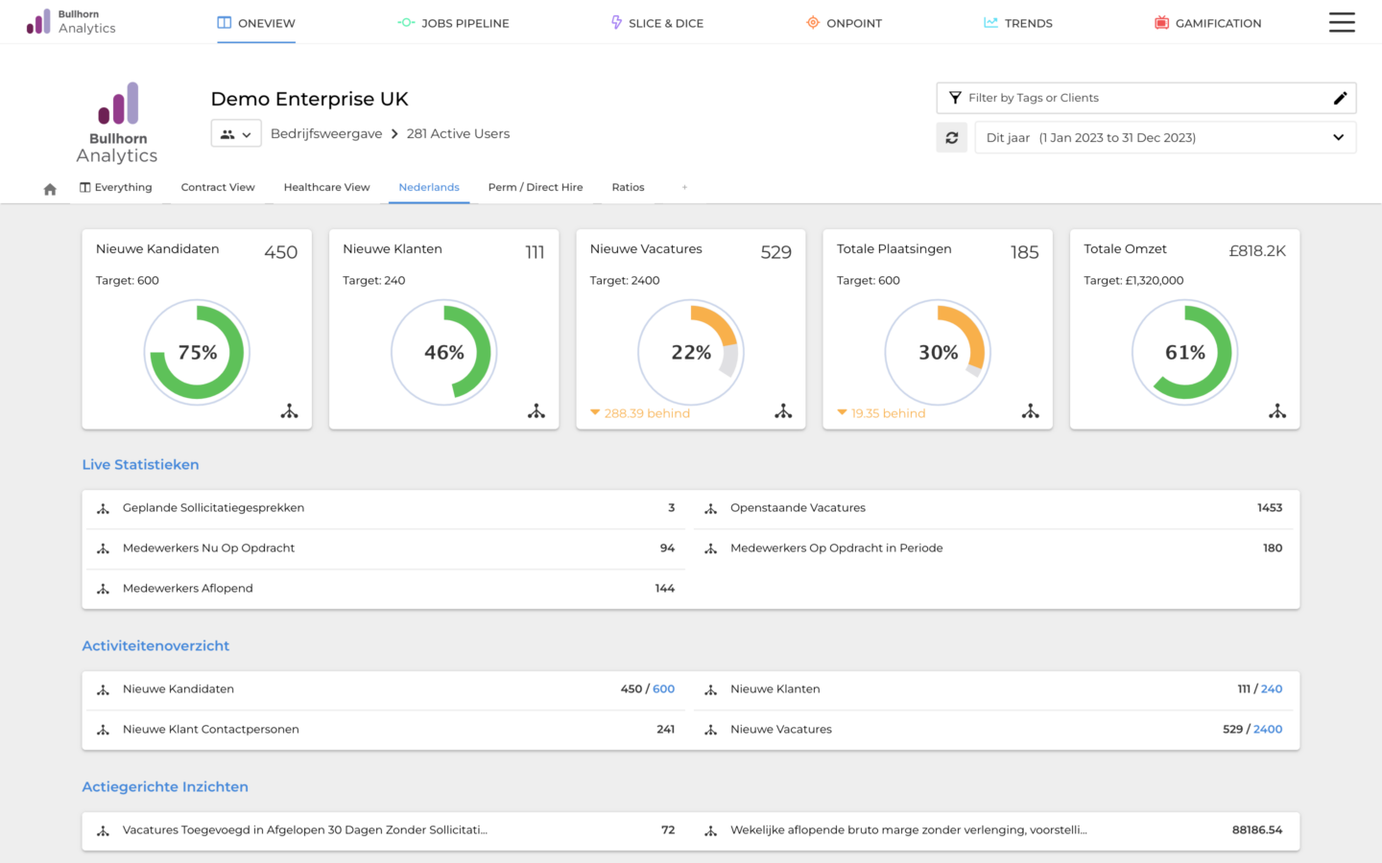Click the pencil edit icon
This screenshot has width=1382, height=863.
coord(1341,98)
